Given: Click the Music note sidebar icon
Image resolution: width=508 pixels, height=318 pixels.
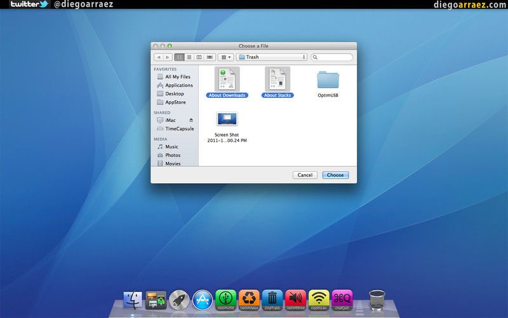Looking at the screenshot, I should (x=160, y=147).
